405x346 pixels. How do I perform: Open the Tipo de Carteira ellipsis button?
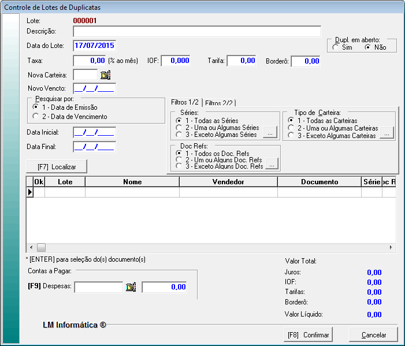(x=387, y=134)
